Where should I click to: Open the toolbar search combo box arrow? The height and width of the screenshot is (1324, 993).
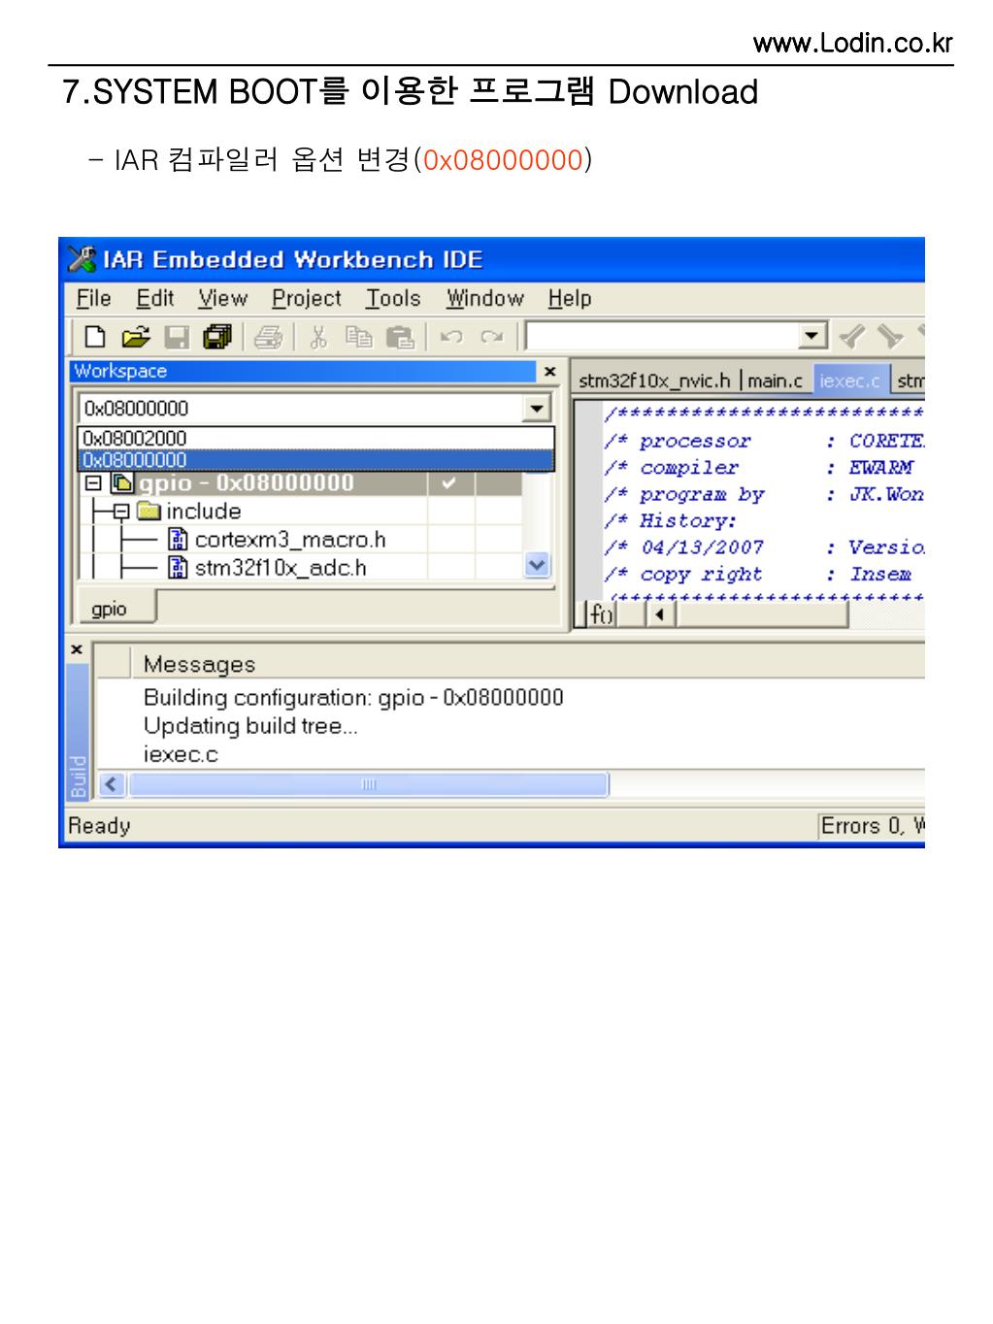coord(811,337)
